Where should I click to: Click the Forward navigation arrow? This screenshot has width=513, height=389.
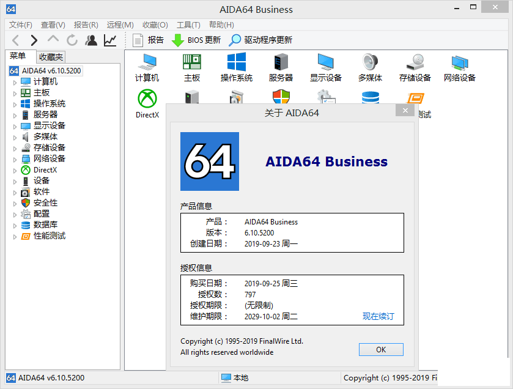pos(34,40)
